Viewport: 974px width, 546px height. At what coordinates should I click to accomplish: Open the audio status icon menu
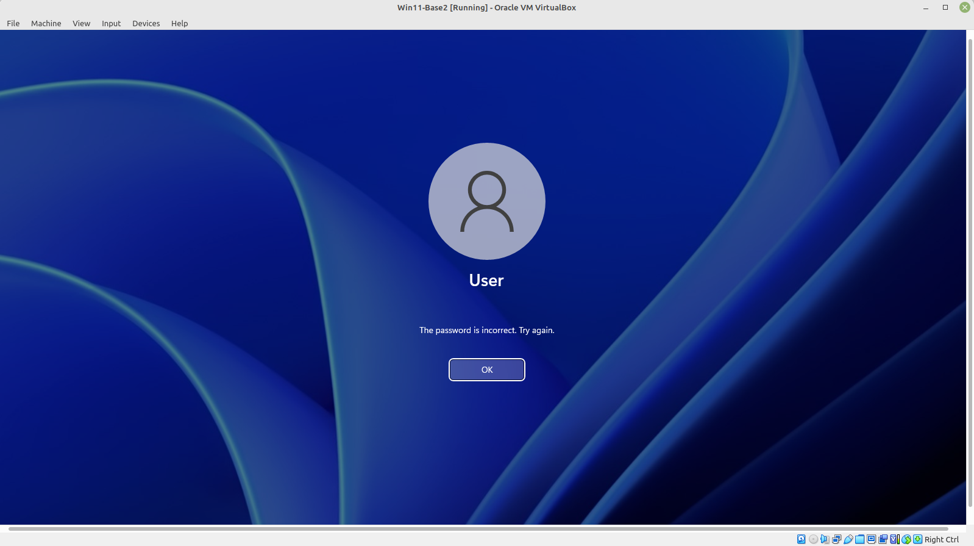coord(825,539)
